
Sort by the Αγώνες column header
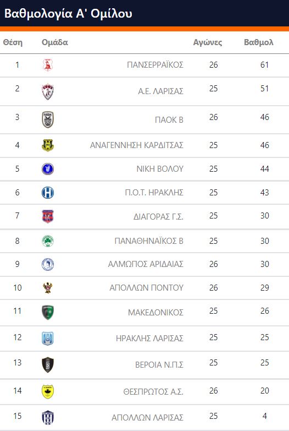click(x=208, y=42)
